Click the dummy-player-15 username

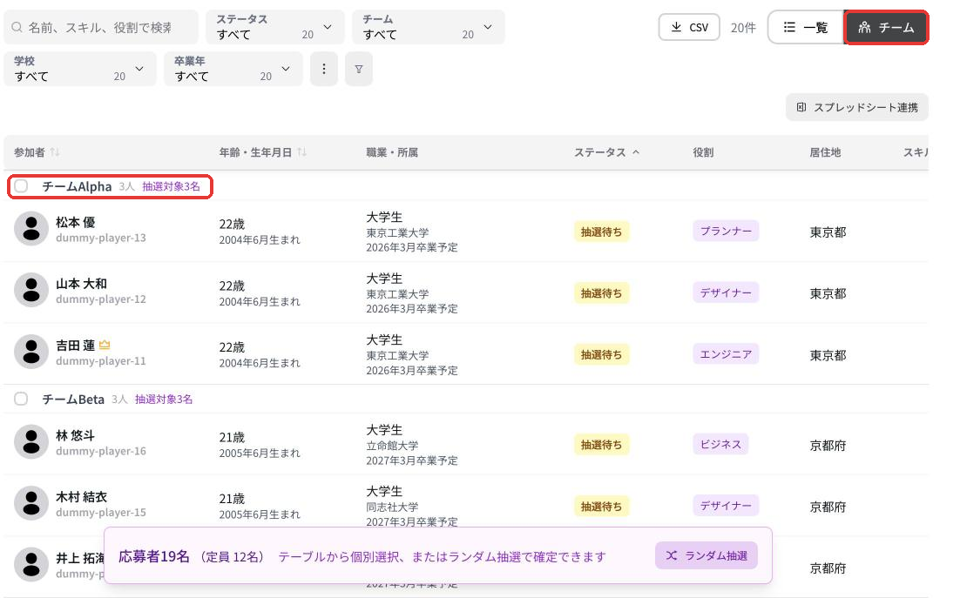[101, 513]
